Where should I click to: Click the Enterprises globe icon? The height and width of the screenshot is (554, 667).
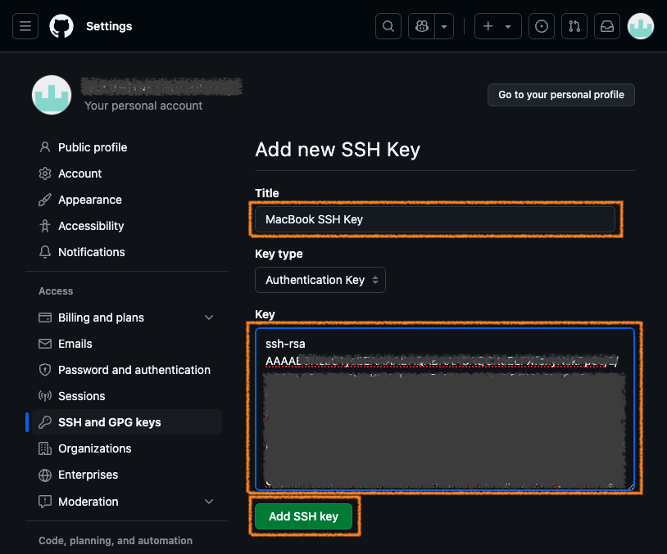45,475
